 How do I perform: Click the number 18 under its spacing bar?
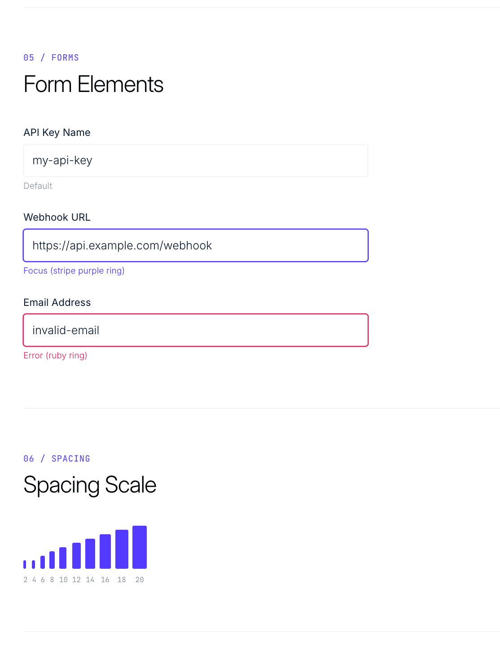coord(121,580)
